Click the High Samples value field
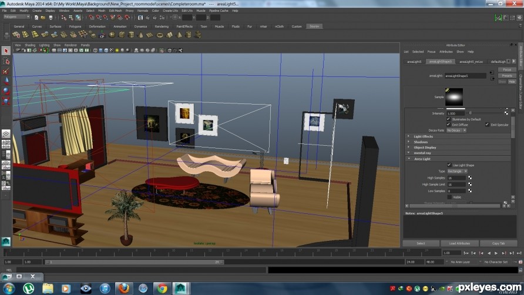 pos(456,178)
